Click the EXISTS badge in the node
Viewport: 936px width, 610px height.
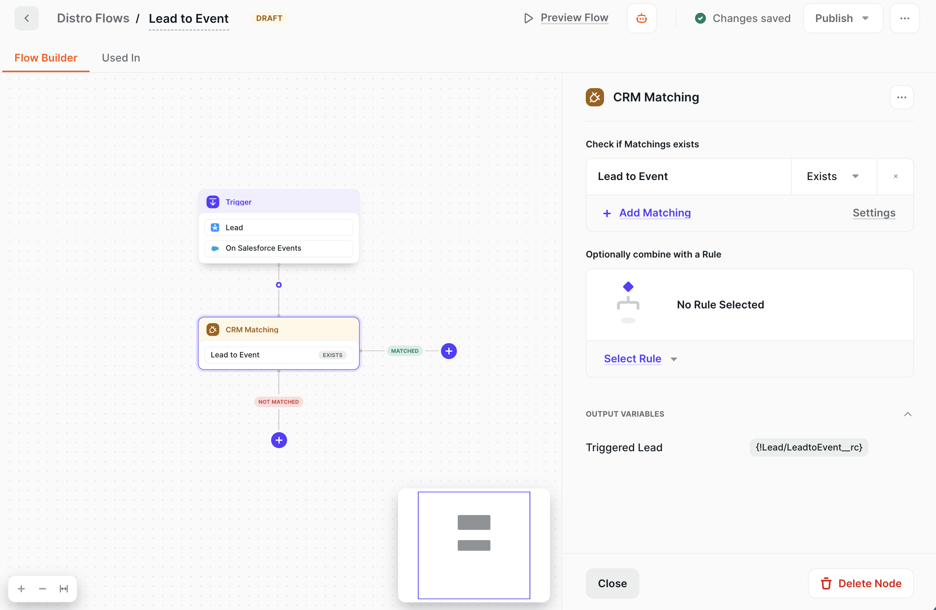point(332,355)
